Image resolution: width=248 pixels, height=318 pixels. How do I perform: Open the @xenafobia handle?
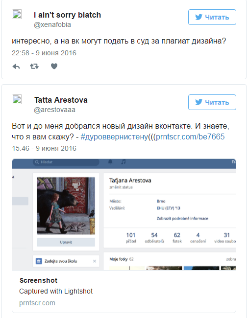tap(52, 25)
